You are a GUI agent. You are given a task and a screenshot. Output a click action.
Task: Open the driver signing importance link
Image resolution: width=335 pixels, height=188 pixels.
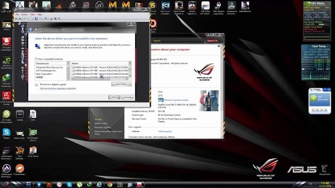(58, 88)
